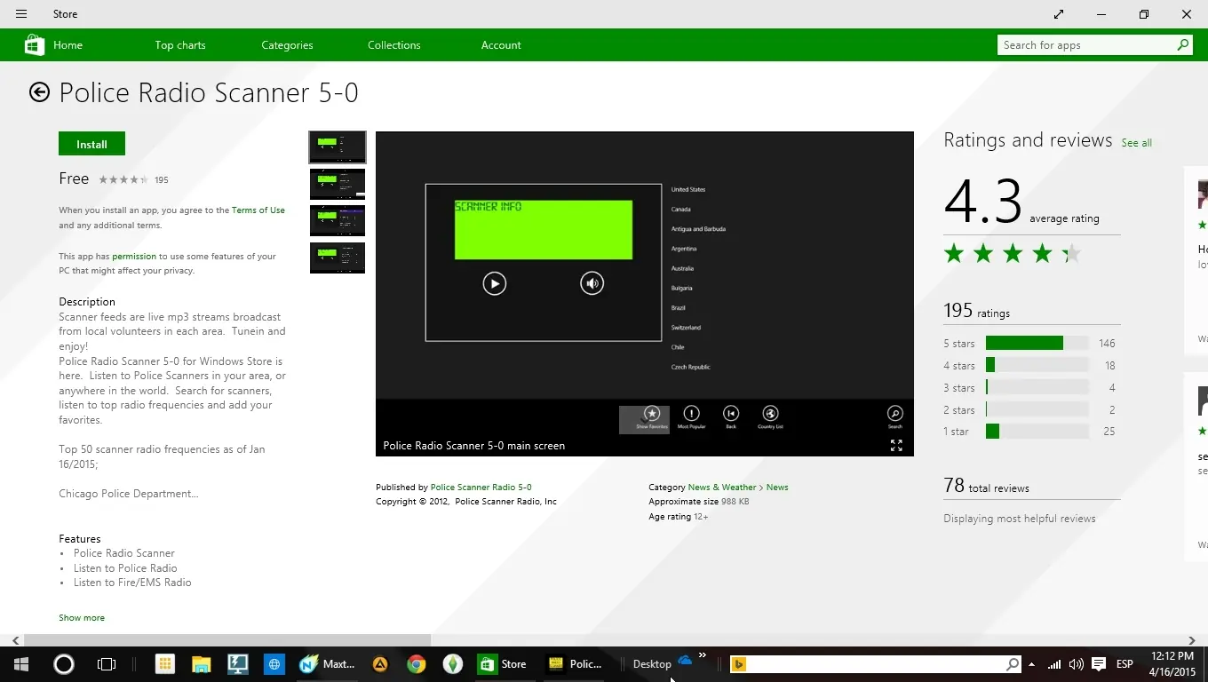Click the Store shopping bag logo
This screenshot has height=682, width=1208.
(x=35, y=45)
